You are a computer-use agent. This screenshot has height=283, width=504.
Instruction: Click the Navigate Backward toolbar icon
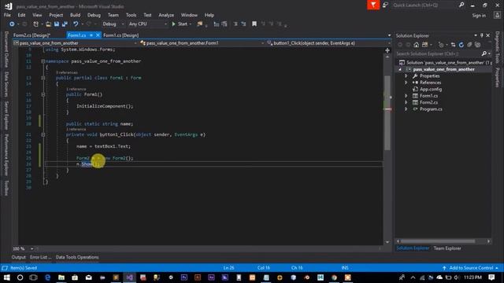[x=12, y=24]
